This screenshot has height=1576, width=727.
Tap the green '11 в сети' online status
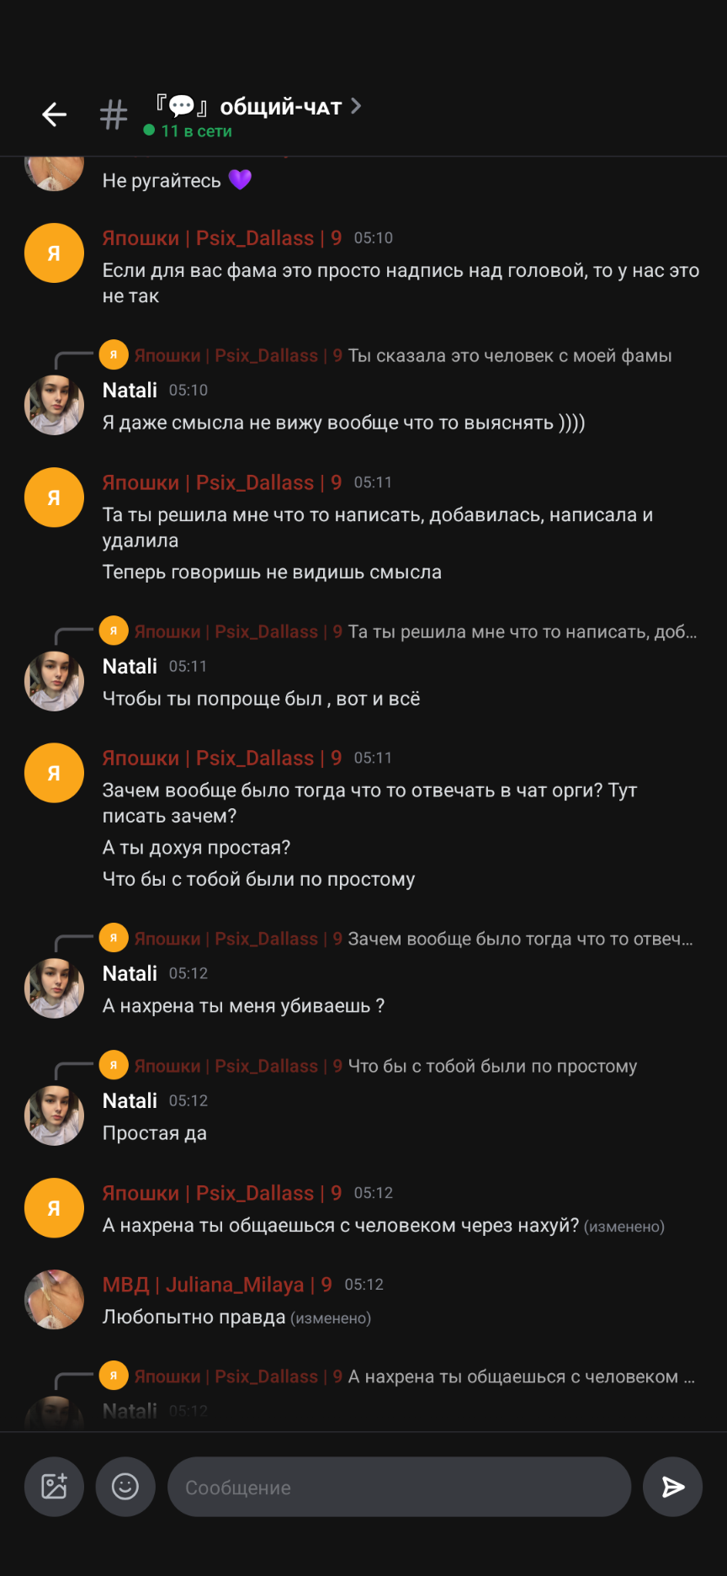[188, 131]
